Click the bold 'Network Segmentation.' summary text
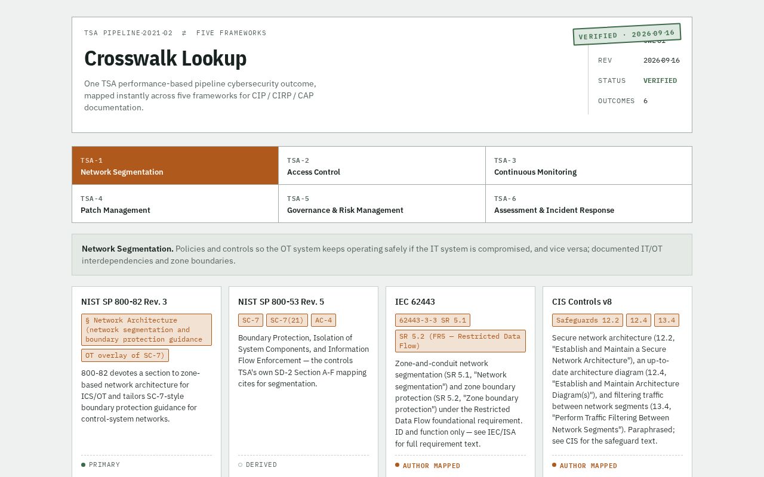Screen dimensions: 764x477 pos(128,249)
